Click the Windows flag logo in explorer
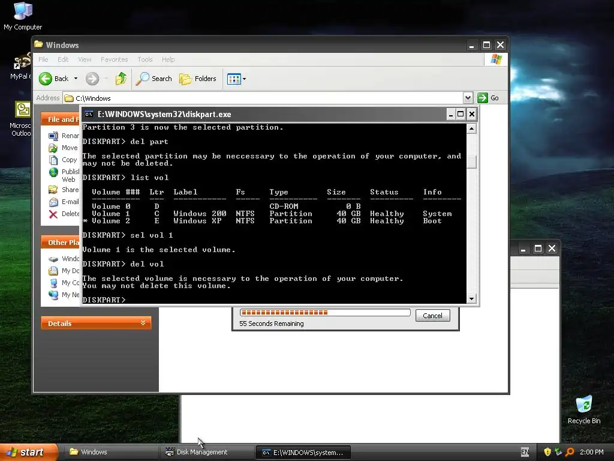This screenshot has height=461, width=614. coord(496,59)
